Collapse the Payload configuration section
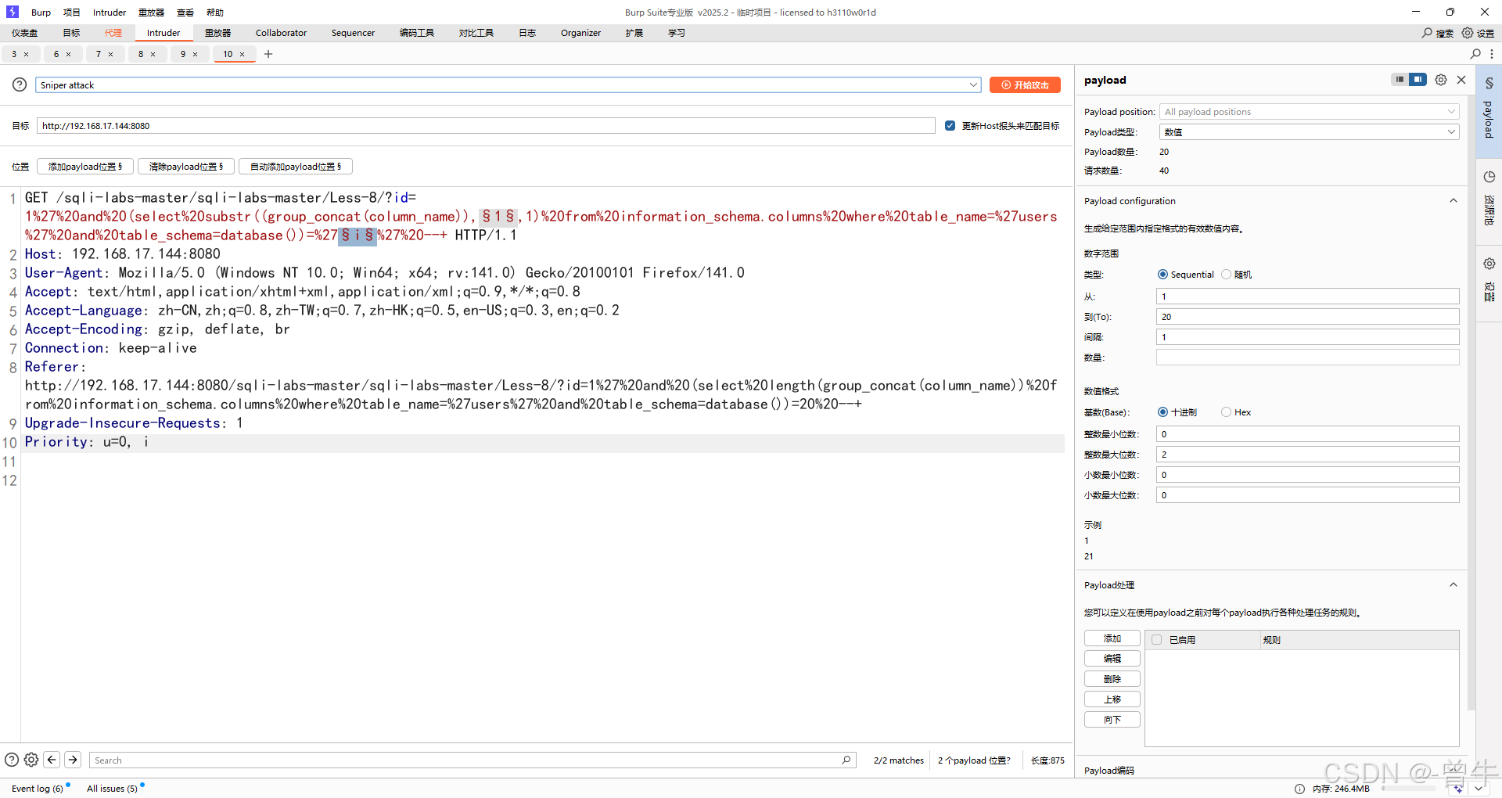Viewport: 1502px width, 798px height. click(x=1453, y=201)
